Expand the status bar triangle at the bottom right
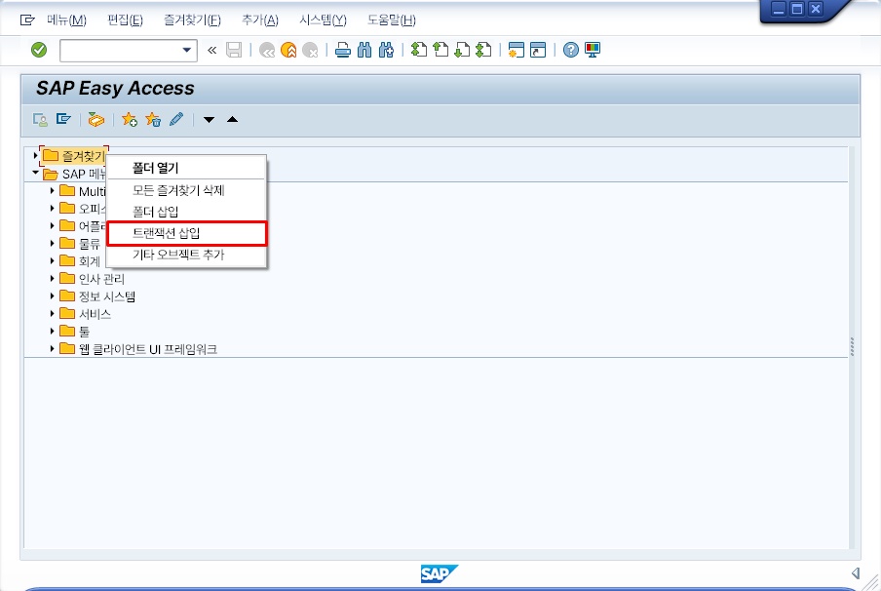 (x=855, y=573)
